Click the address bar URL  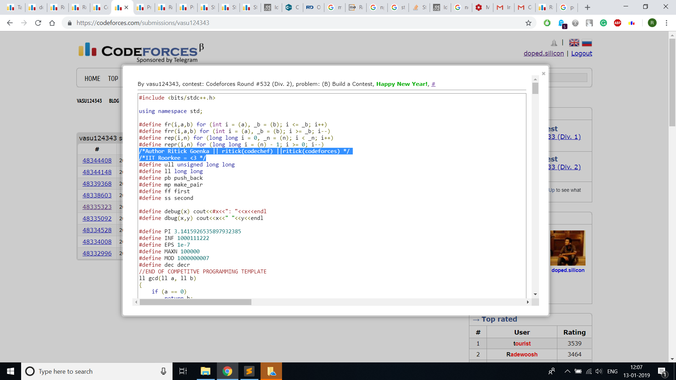143,23
